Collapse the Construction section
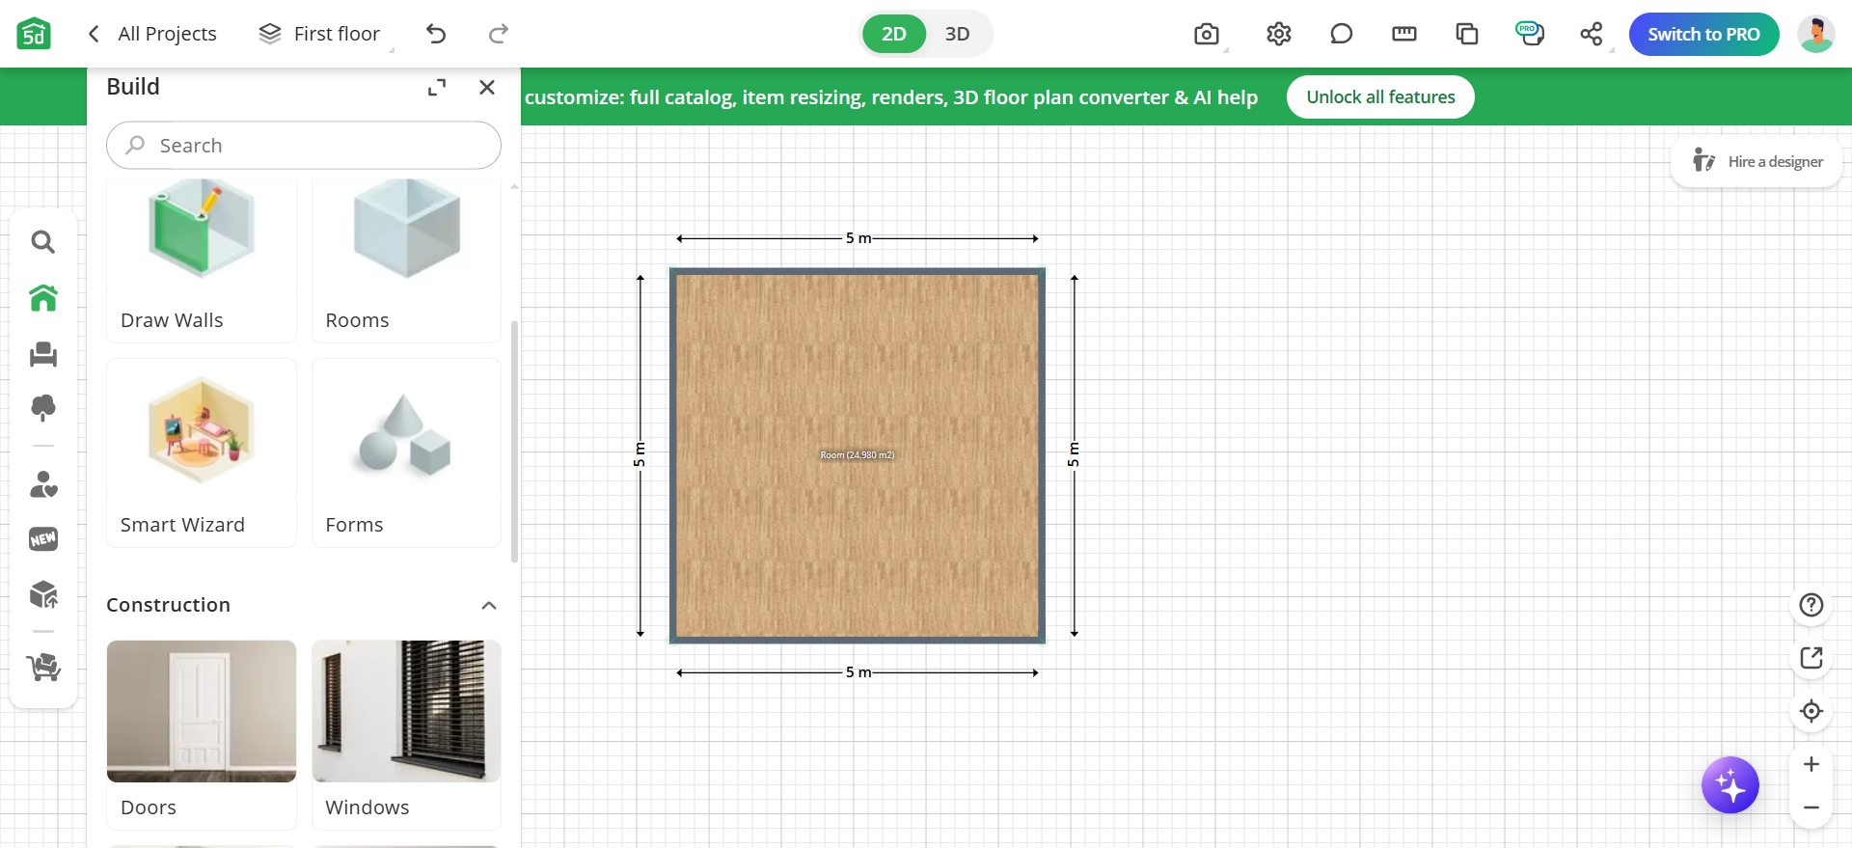 click(x=489, y=606)
